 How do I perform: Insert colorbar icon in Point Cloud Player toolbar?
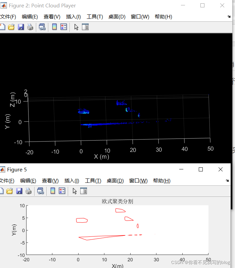[54, 27]
